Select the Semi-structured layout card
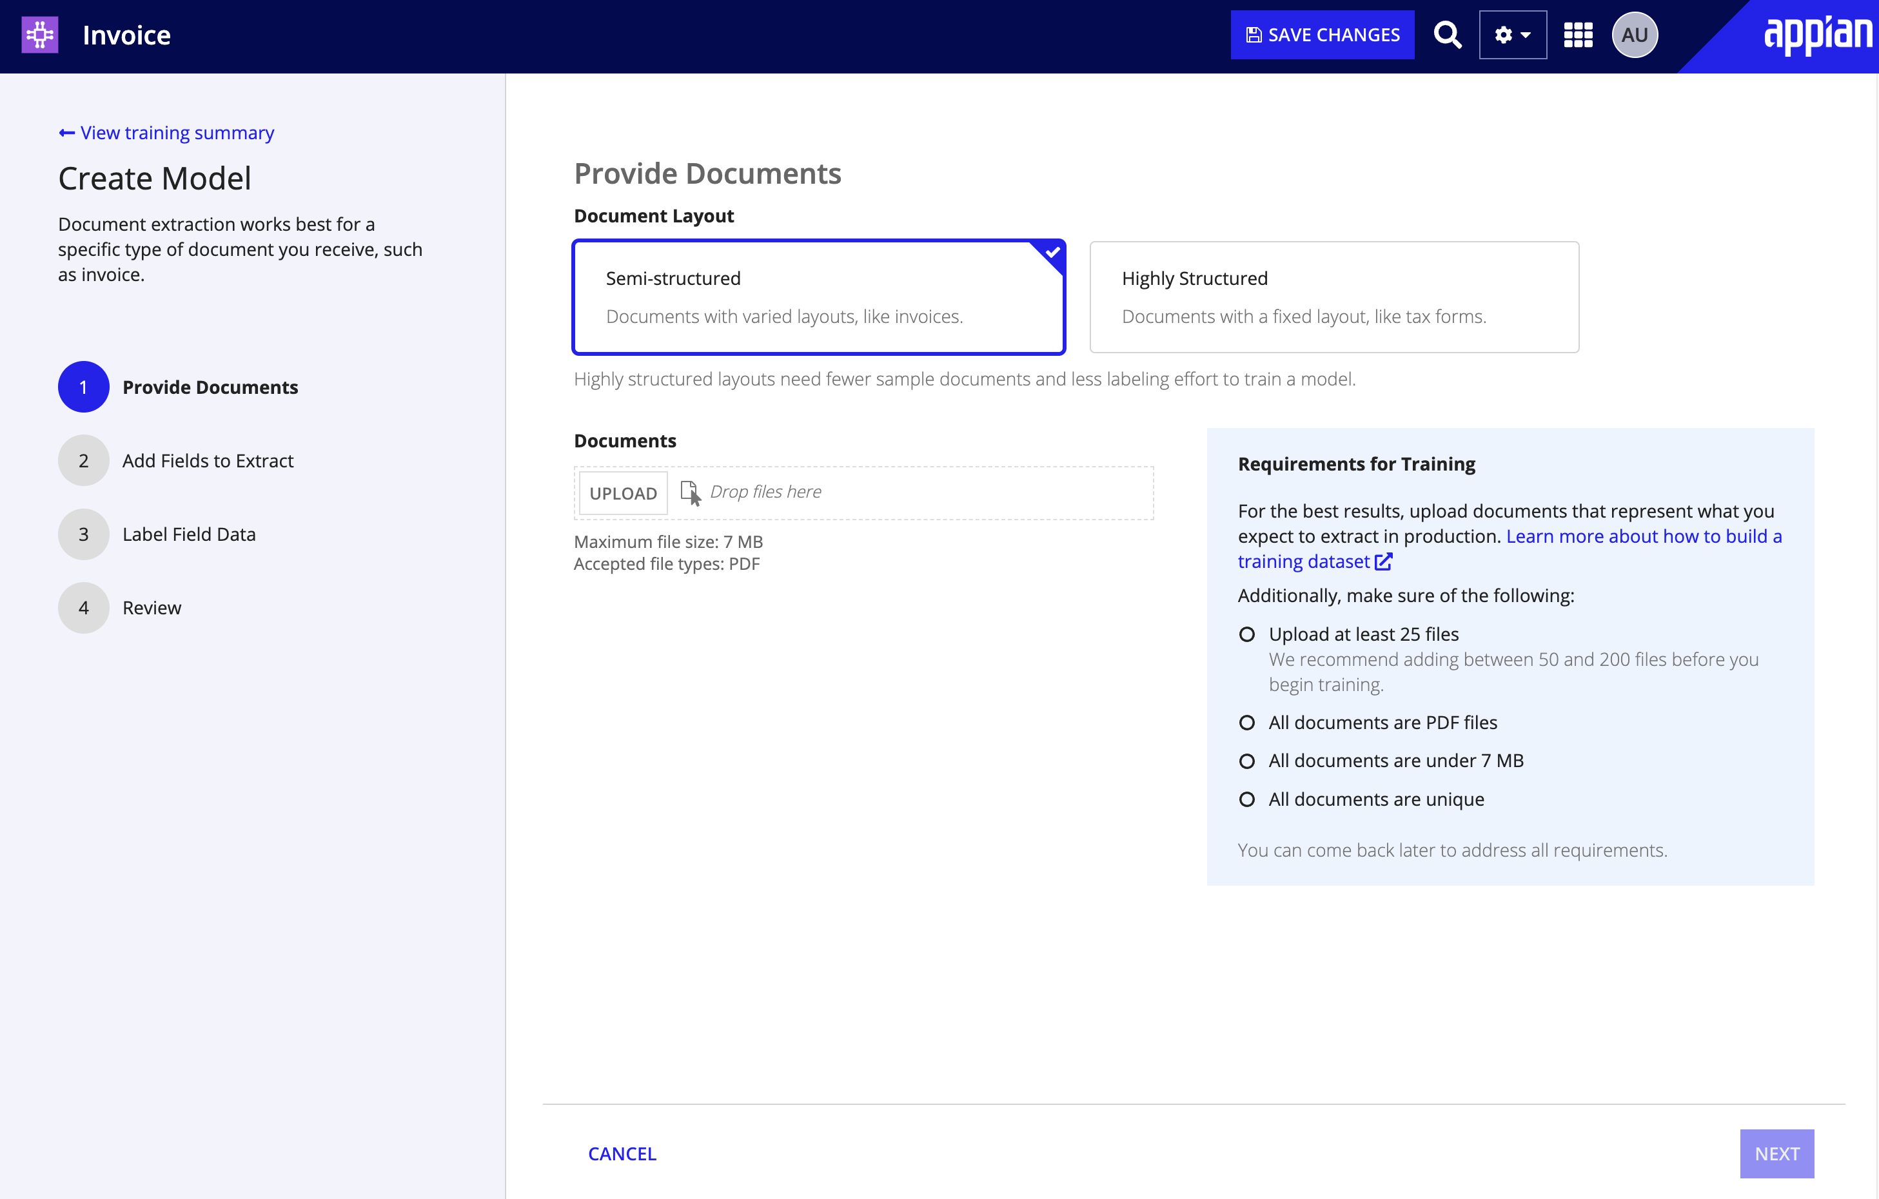 tap(818, 297)
